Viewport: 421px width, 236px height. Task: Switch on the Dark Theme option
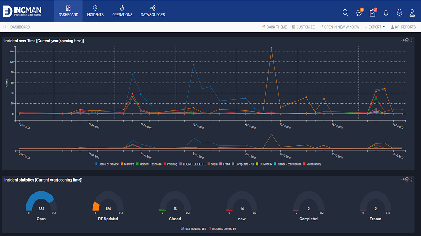point(274,27)
